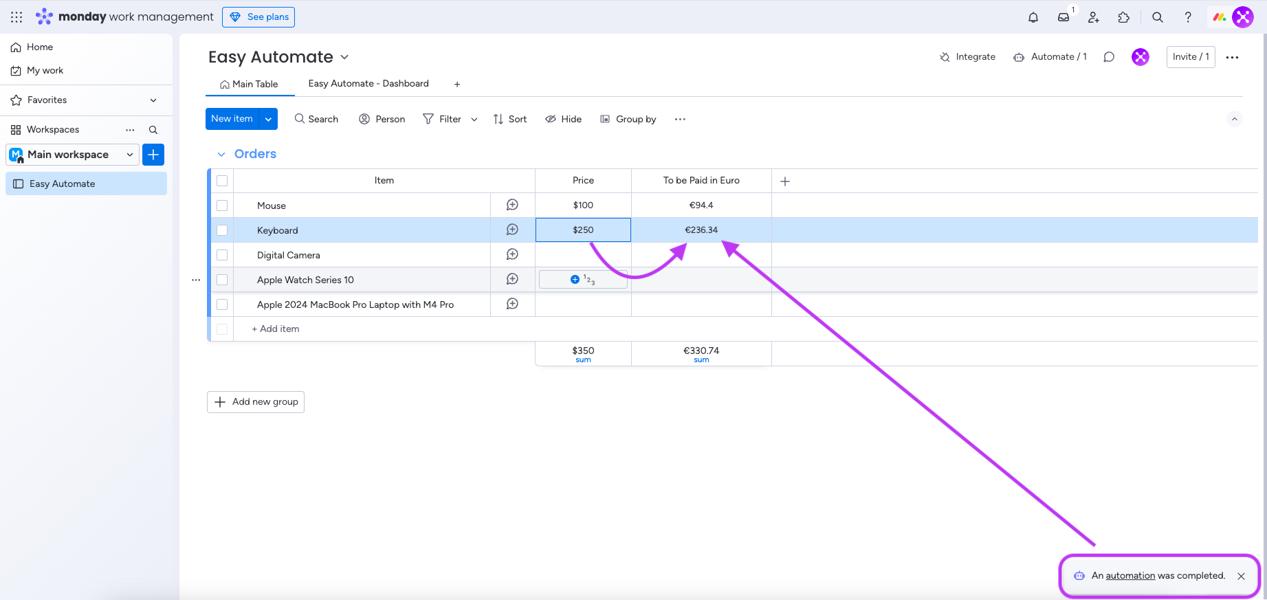Viewport: 1267px width, 600px height.
Task: Click the invite members icon in top bar
Action: pyautogui.click(x=1093, y=17)
